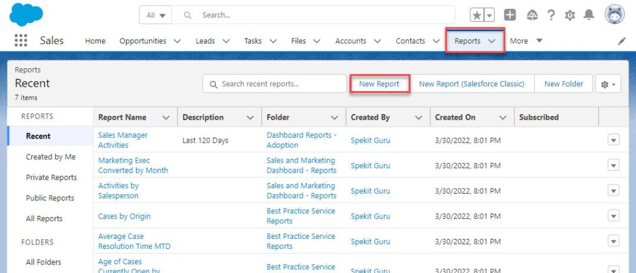636x273 pixels.
Task: Click Spekit Guru in Sales Manager Activities row
Action: point(370,141)
